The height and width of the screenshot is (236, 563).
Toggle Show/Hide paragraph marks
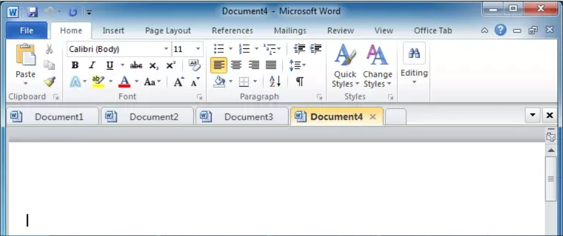[300, 82]
